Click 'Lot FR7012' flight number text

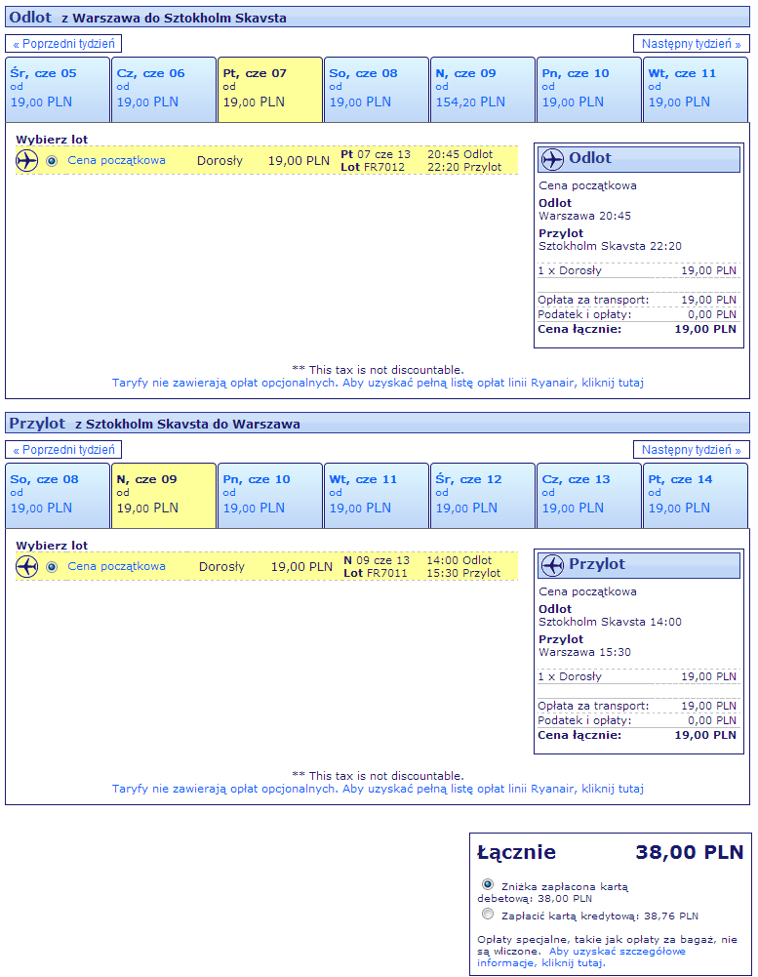click(373, 168)
